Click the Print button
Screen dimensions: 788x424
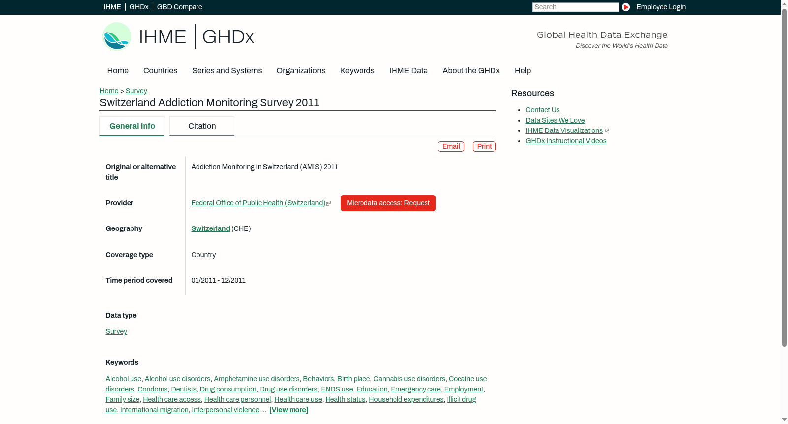485,146
